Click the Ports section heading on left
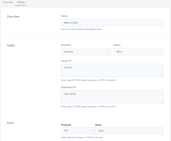171x141 pixels. 10,123
